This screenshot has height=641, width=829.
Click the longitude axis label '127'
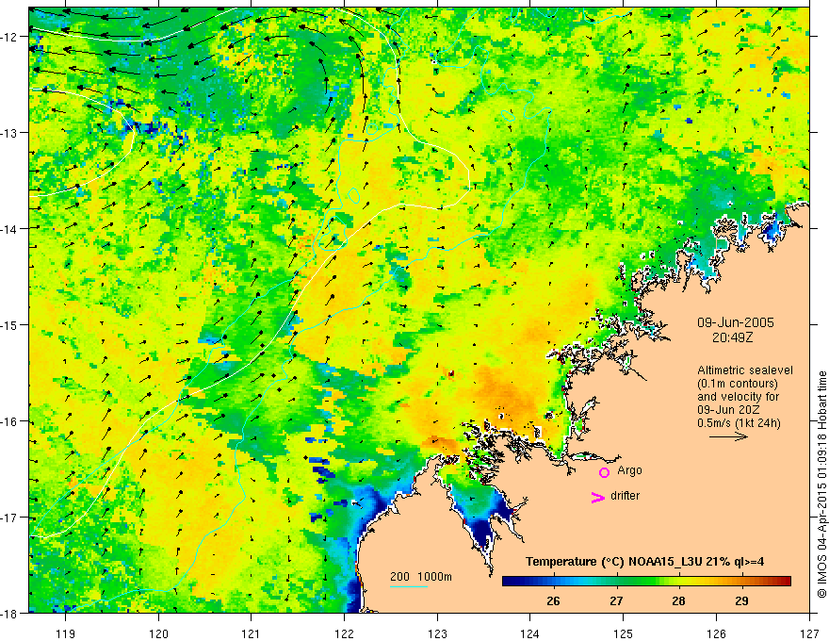pos(809,633)
